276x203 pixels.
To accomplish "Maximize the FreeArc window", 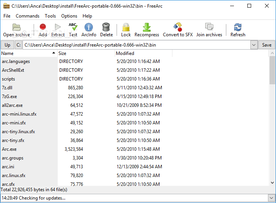I will coord(249,6).
